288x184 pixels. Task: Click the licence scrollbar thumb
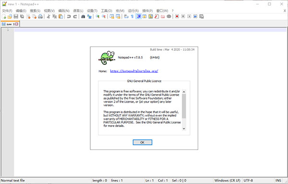(x=184, y=106)
